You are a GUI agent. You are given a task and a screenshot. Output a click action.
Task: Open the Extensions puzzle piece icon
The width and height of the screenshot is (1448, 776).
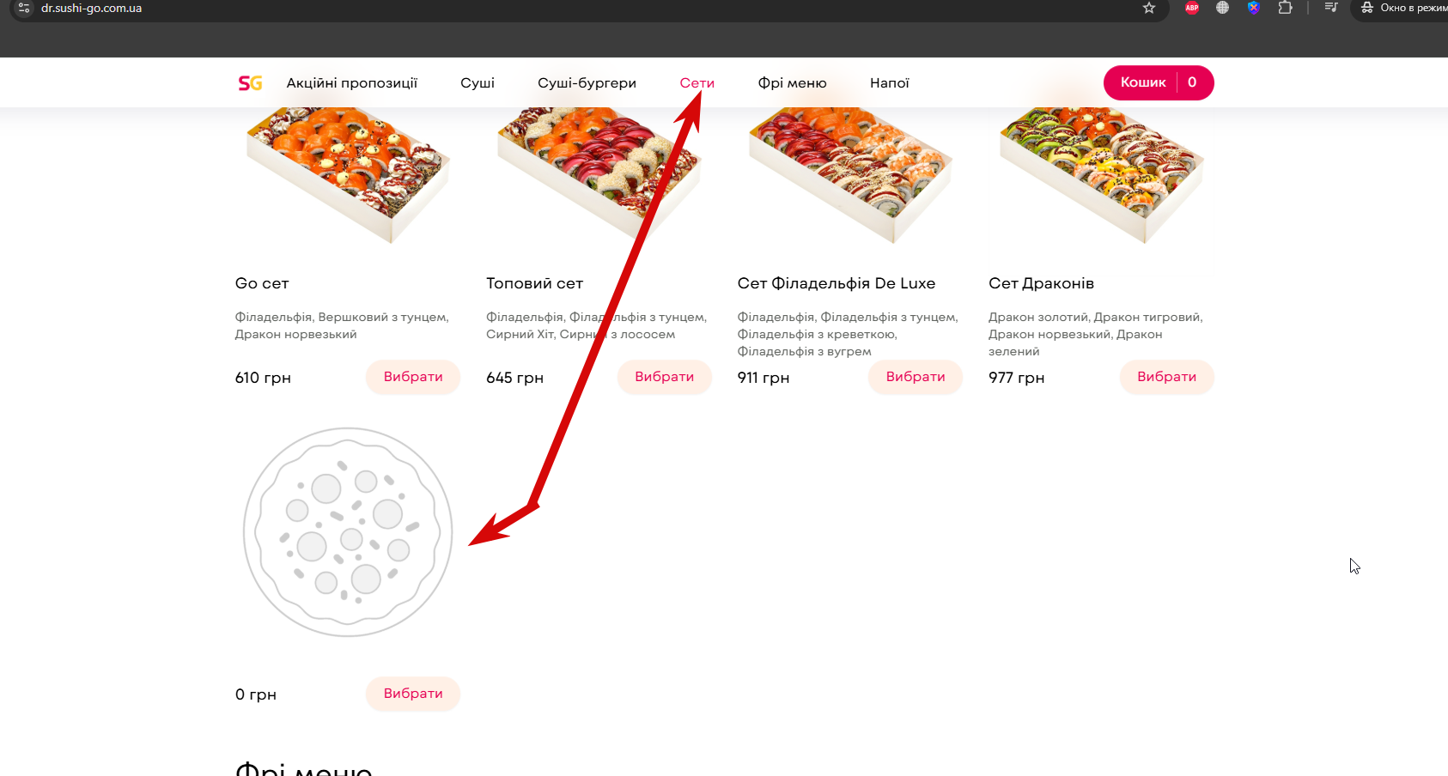point(1285,8)
